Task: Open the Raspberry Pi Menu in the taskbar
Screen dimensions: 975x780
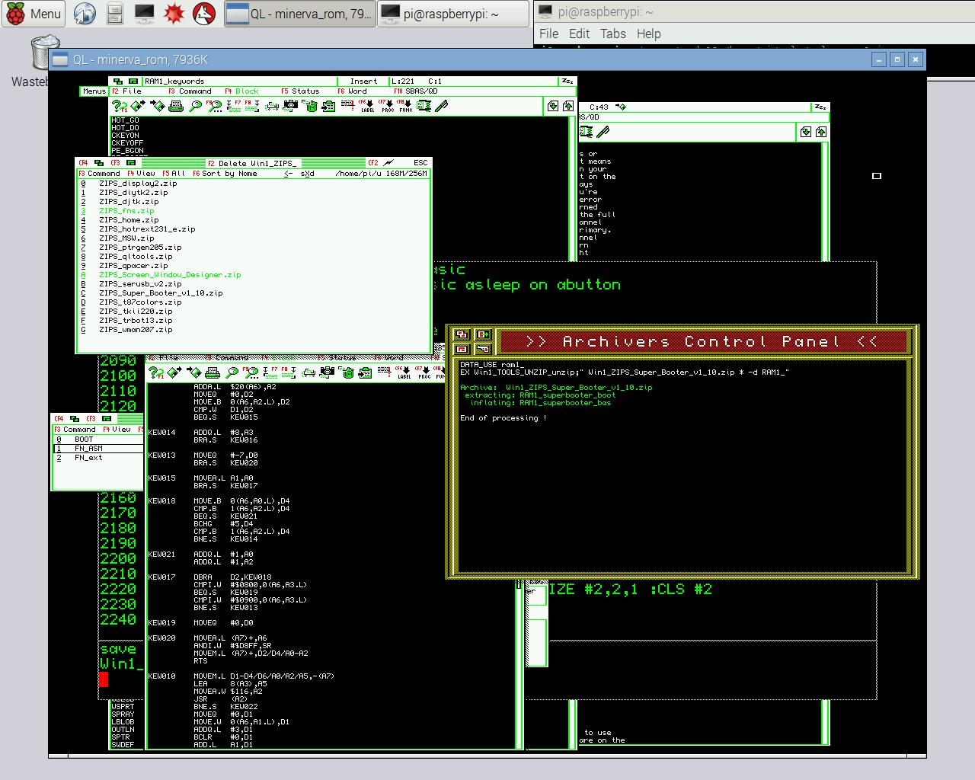Action: 34,13
